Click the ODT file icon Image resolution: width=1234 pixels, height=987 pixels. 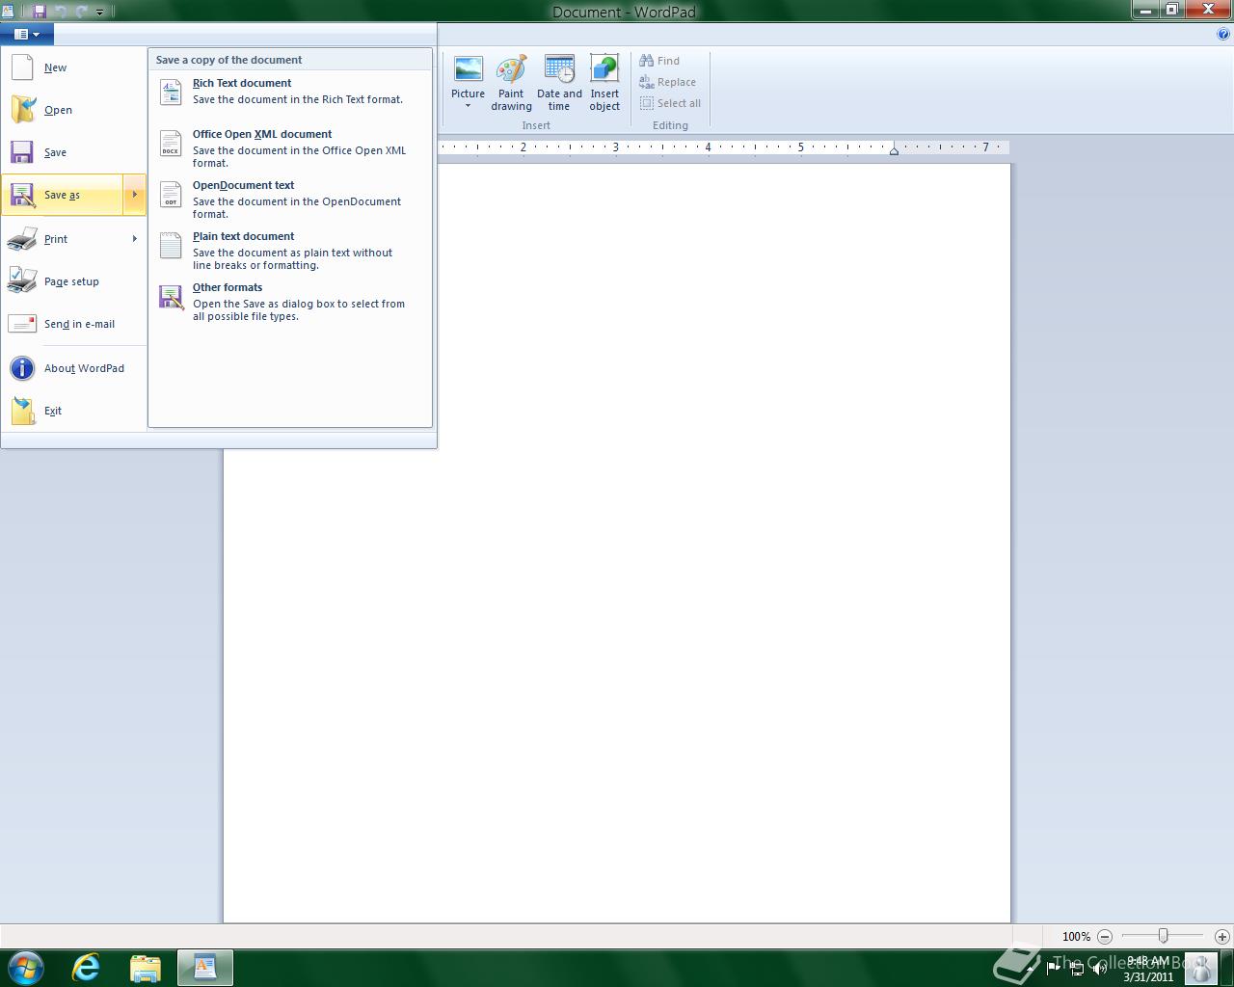tap(171, 194)
